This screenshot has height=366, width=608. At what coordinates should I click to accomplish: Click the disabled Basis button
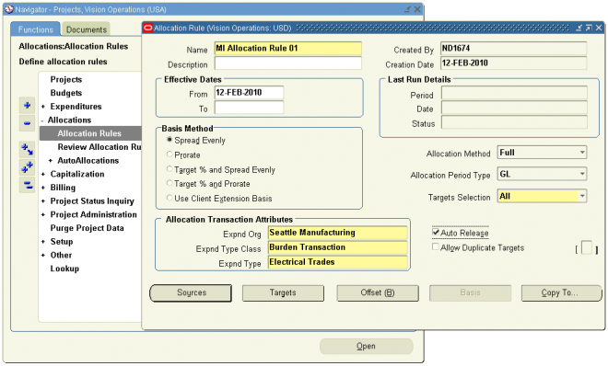(470, 292)
